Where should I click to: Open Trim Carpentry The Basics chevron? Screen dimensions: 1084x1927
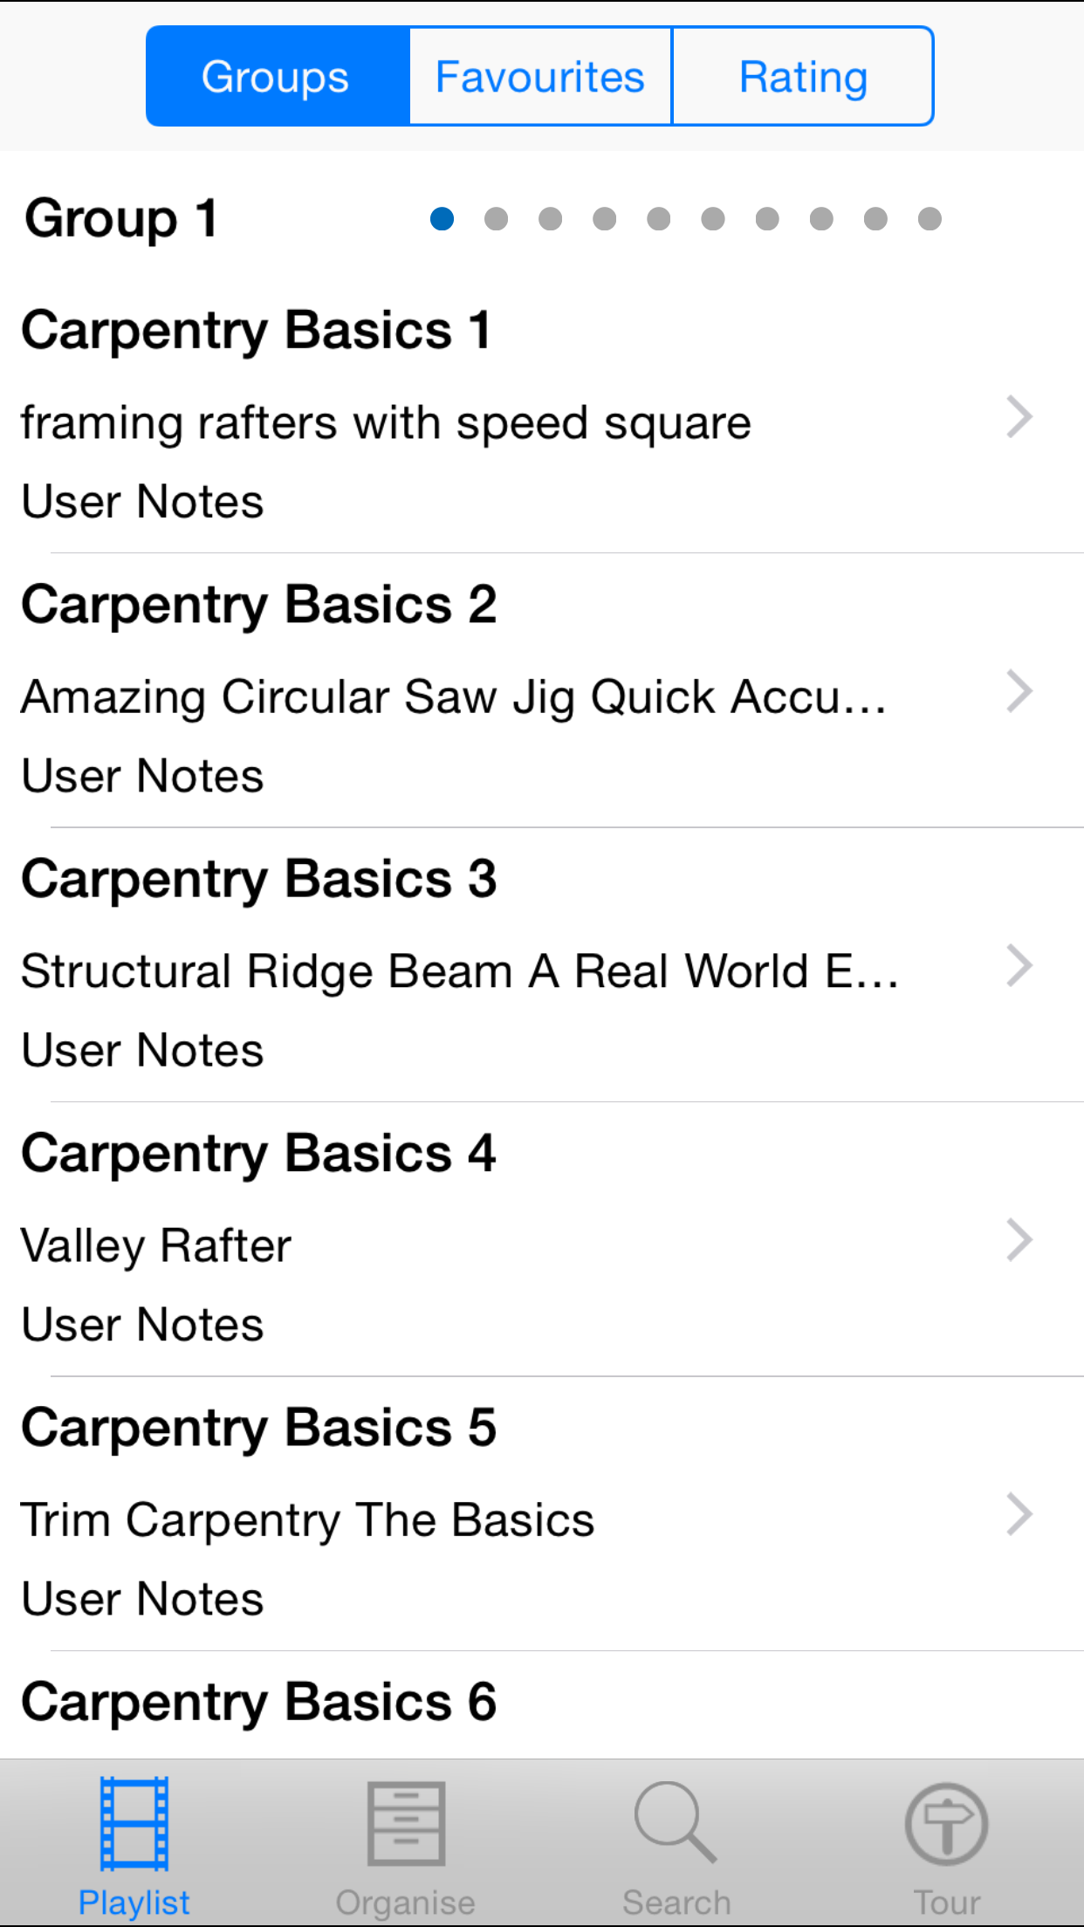coord(1019,1514)
